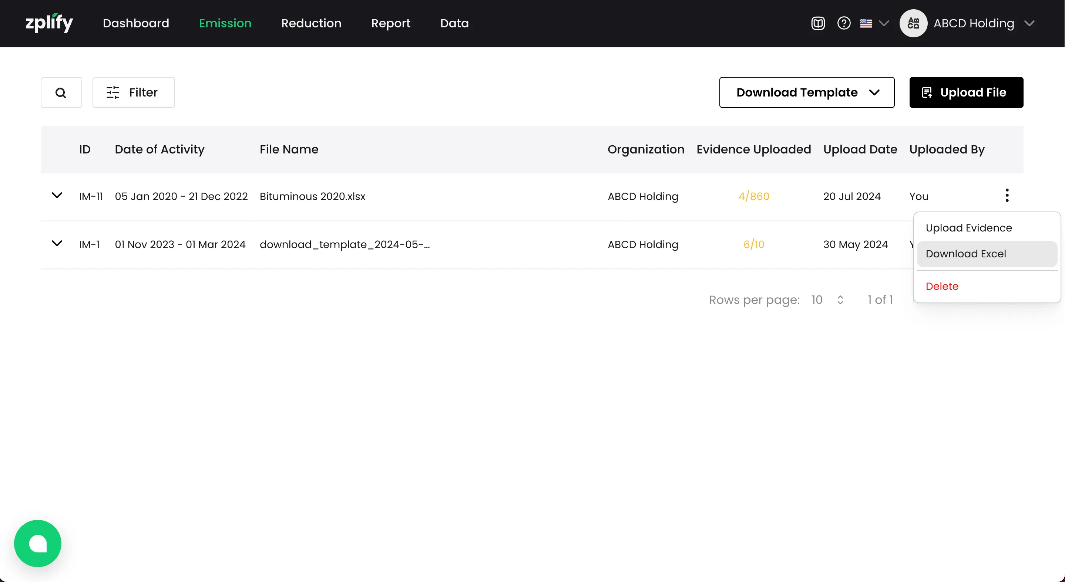Change rows per page stepper
Viewport: 1065px width, 582px height.
point(840,300)
